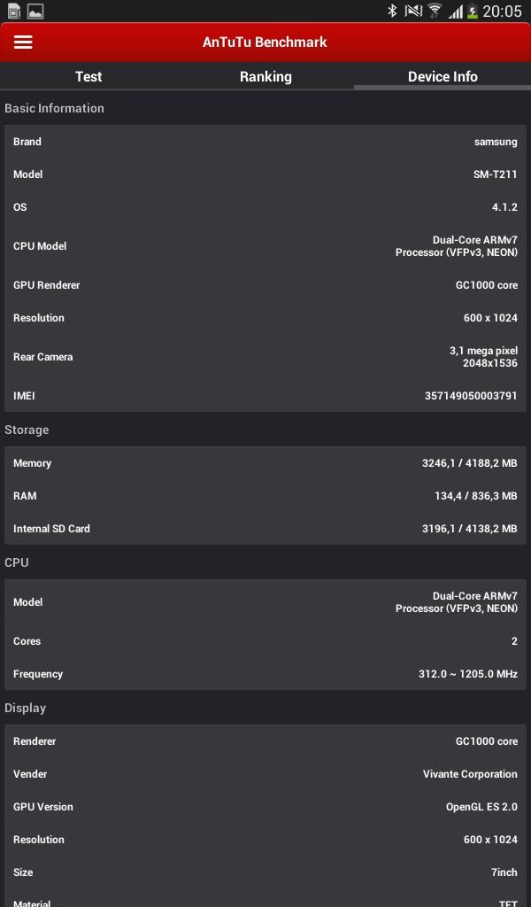
Task: Tap the picture notification icon in status bar
Action: [35, 12]
